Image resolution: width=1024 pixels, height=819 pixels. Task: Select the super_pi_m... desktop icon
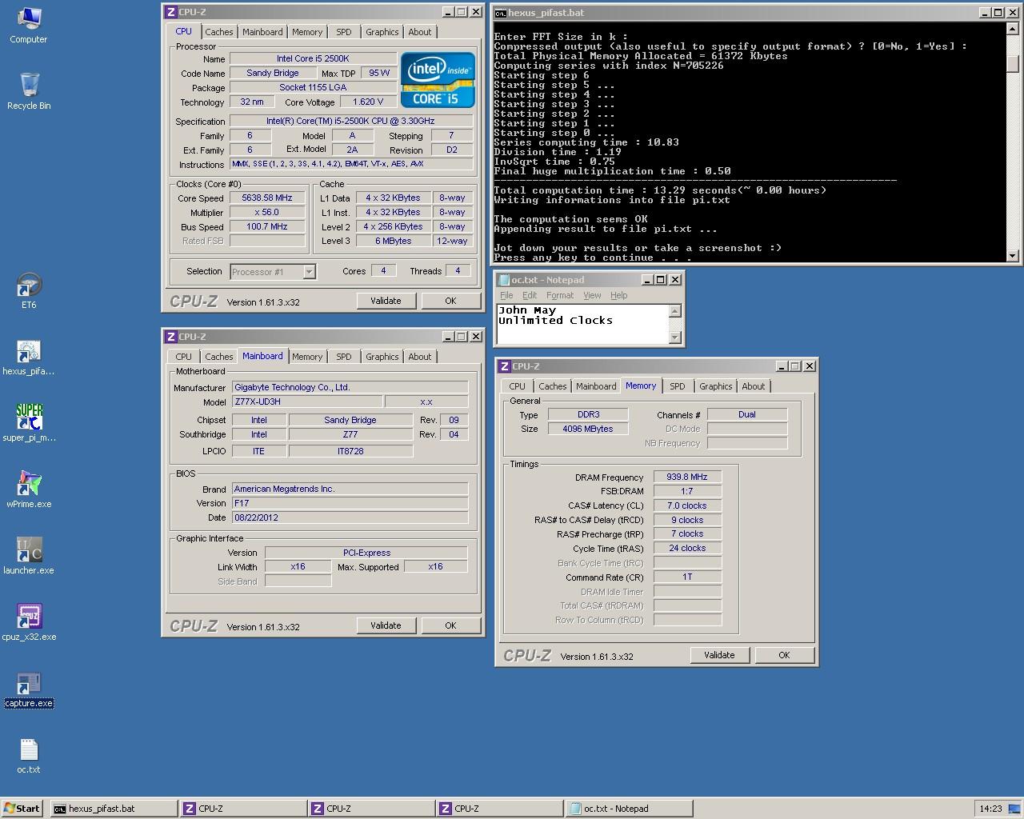click(x=29, y=423)
